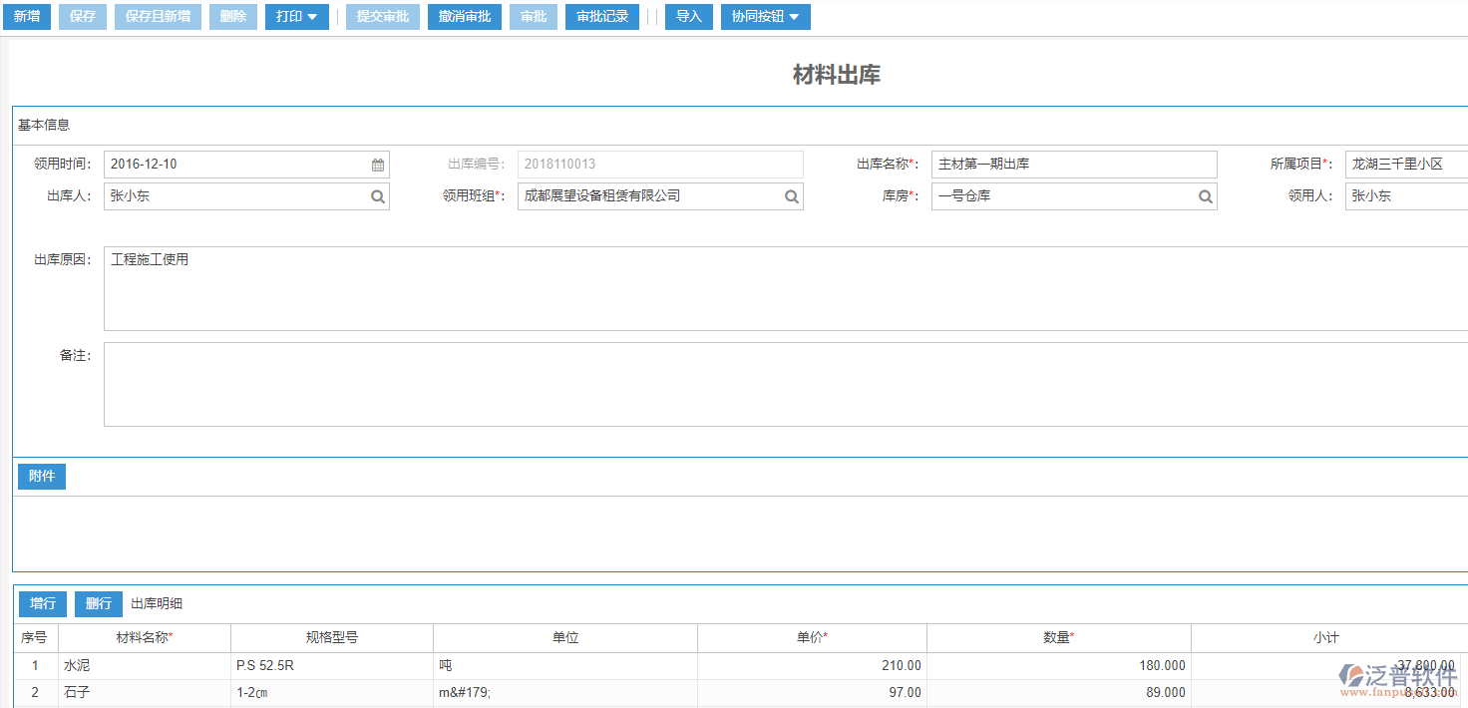The height and width of the screenshot is (708, 1468).
Task: Open the 库房 search lookup icon
Action: pyautogui.click(x=1205, y=195)
